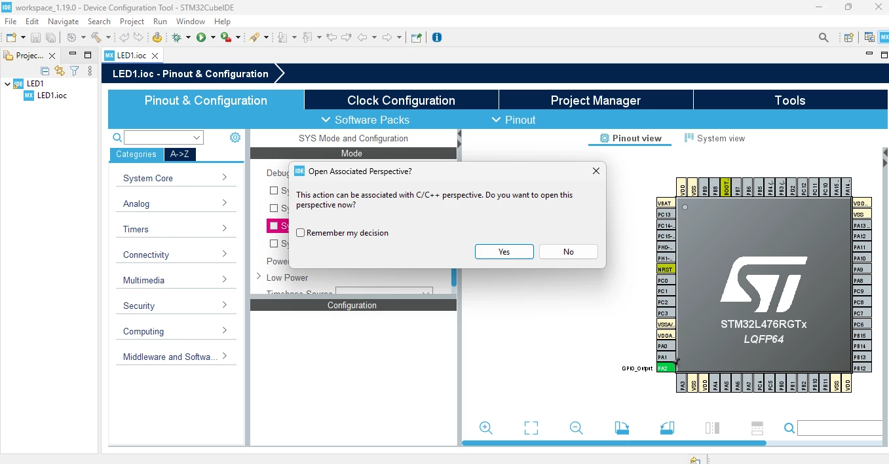Viewport: 889px width, 464px height.
Task: Click the Debug bug icon
Action: point(176,37)
